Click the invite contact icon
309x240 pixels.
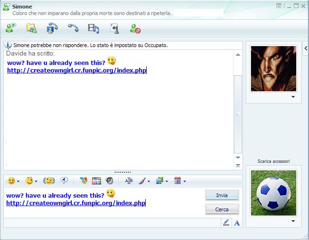pyautogui.click(x=10, y=29)
